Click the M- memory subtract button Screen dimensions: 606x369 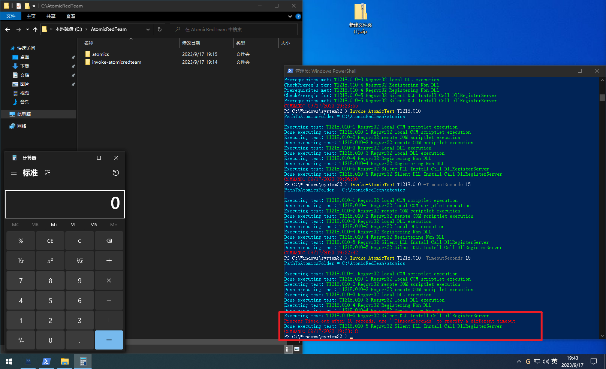74,225
